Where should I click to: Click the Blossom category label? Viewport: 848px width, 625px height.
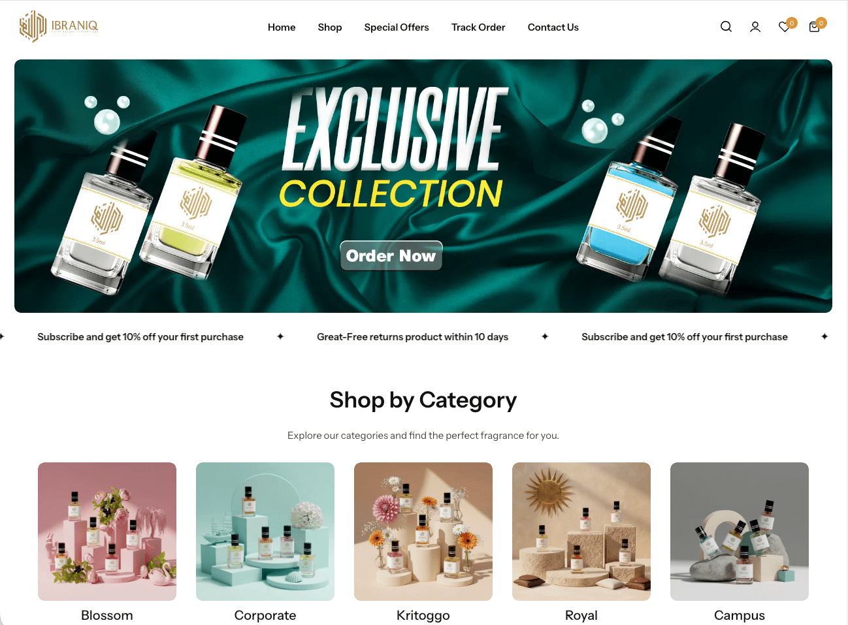[107, 615]
